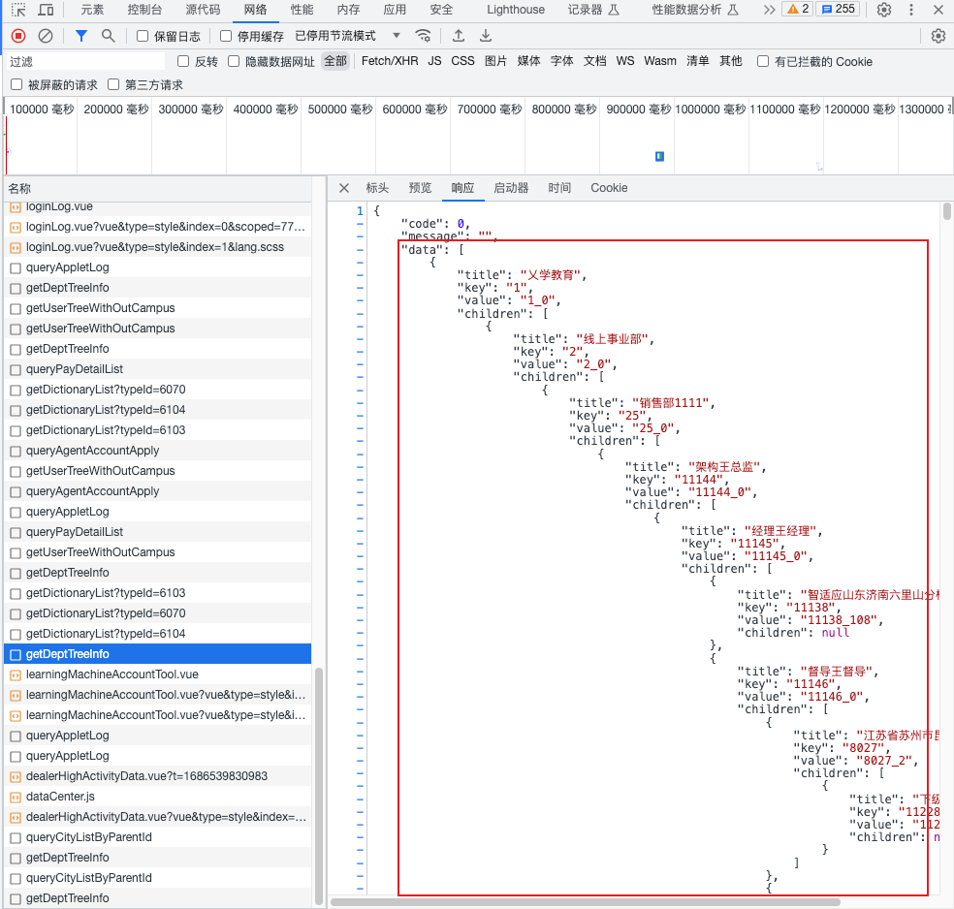Click response horizontal scrollbar
This screenshot has width=954, height=909.
click(x=586, y=902)
